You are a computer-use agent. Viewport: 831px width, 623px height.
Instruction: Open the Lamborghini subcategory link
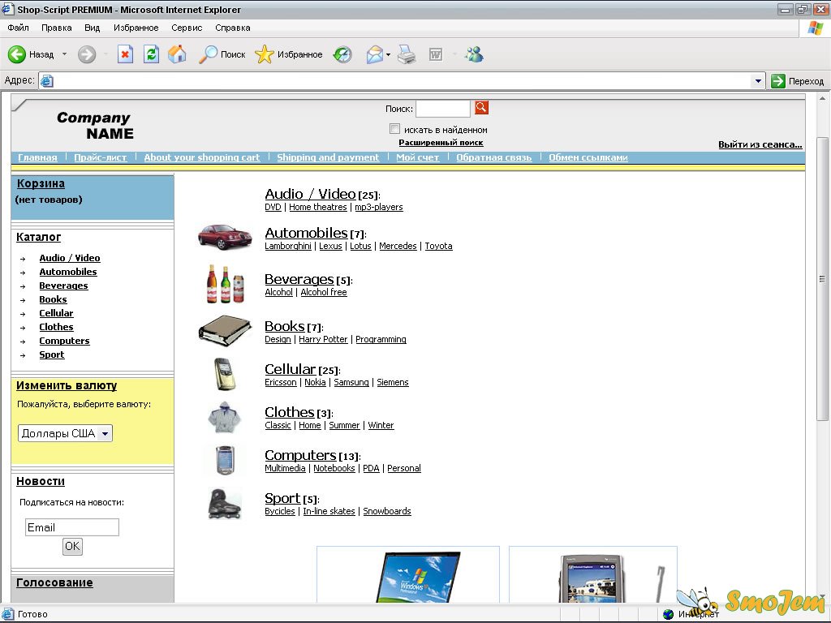click(x=288, y=246)
